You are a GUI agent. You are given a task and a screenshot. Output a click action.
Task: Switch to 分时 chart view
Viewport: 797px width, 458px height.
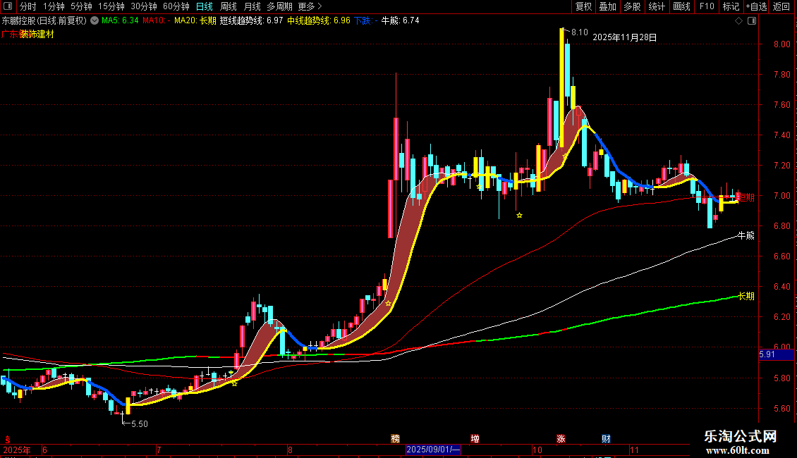[28, 6]
